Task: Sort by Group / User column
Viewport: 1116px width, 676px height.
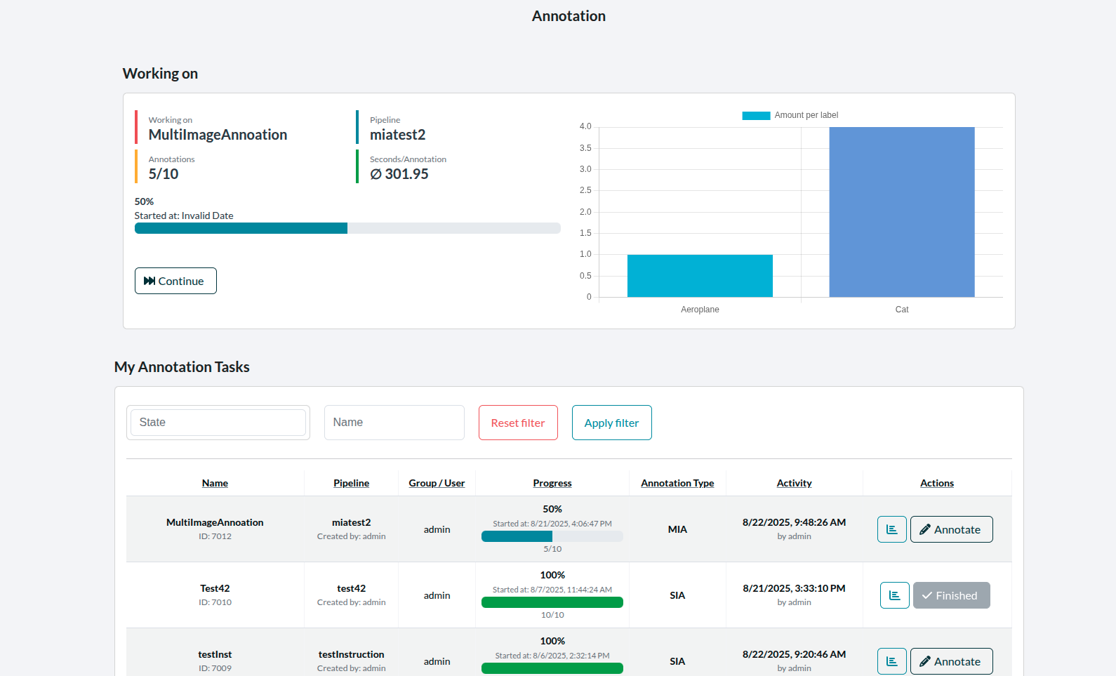Action: (437, 483)
